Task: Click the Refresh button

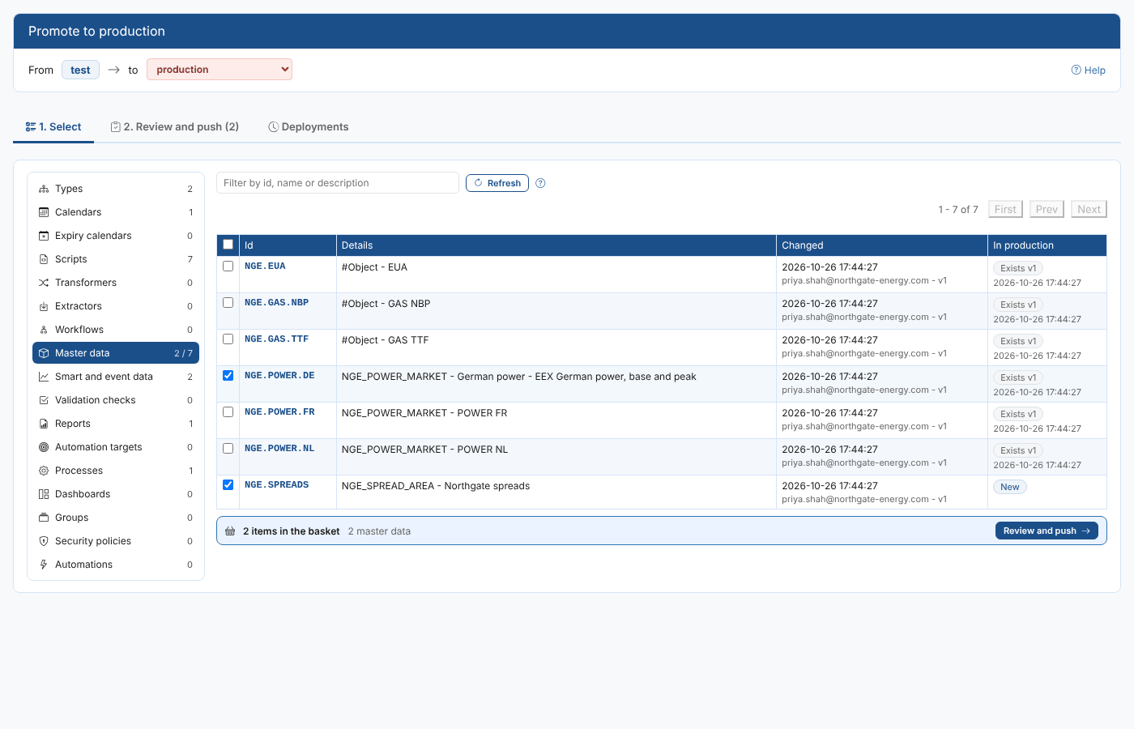Action: (497, 183)
